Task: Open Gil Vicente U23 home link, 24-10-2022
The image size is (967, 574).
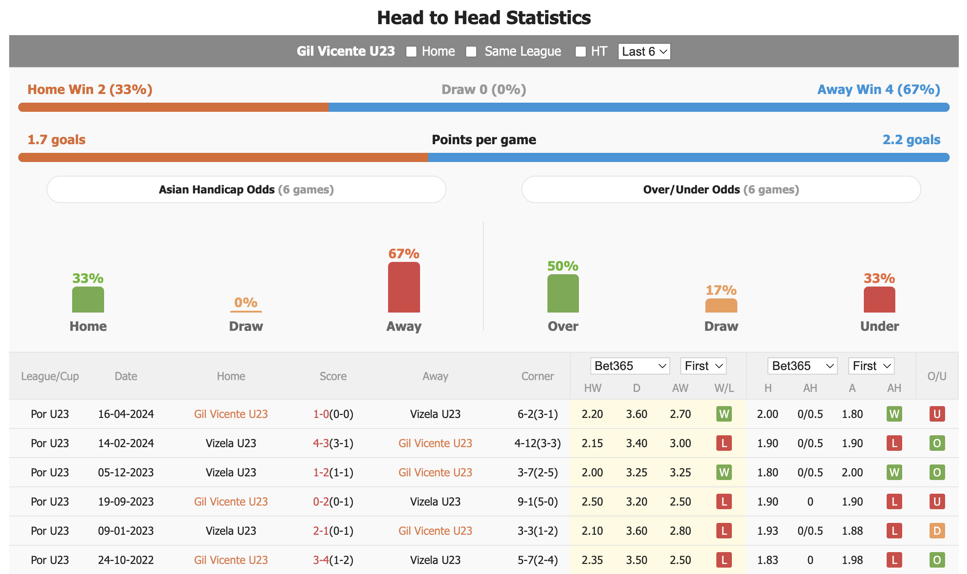Action: pyautogui.click(x=231, y=560)
